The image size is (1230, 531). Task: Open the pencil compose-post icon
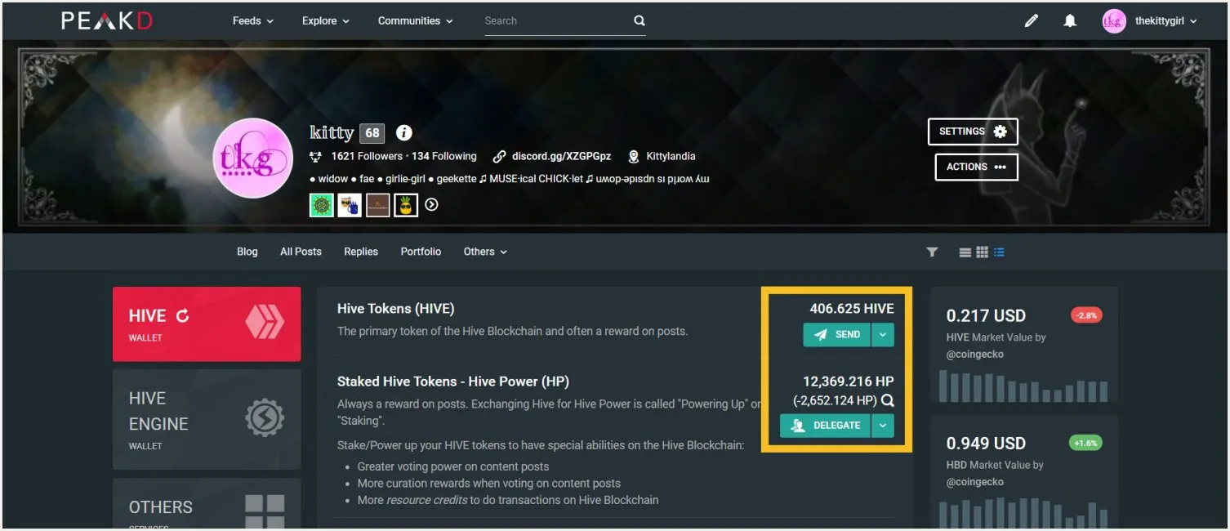[1032, 21]
